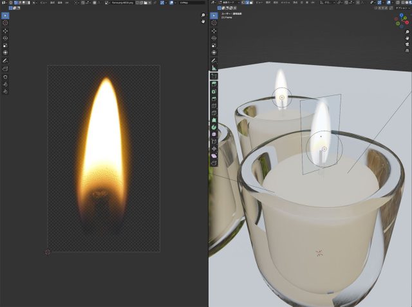Select the Transform tool in UV editor

coord(5,52)
